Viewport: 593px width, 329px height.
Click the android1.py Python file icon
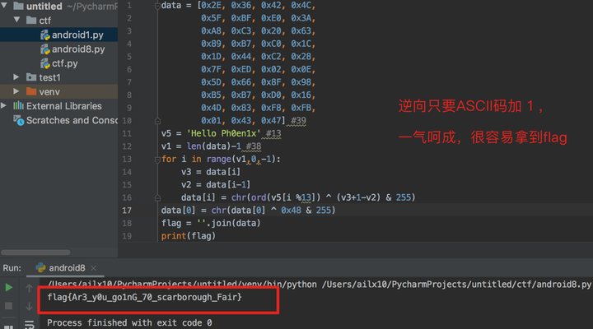point(45,35)
